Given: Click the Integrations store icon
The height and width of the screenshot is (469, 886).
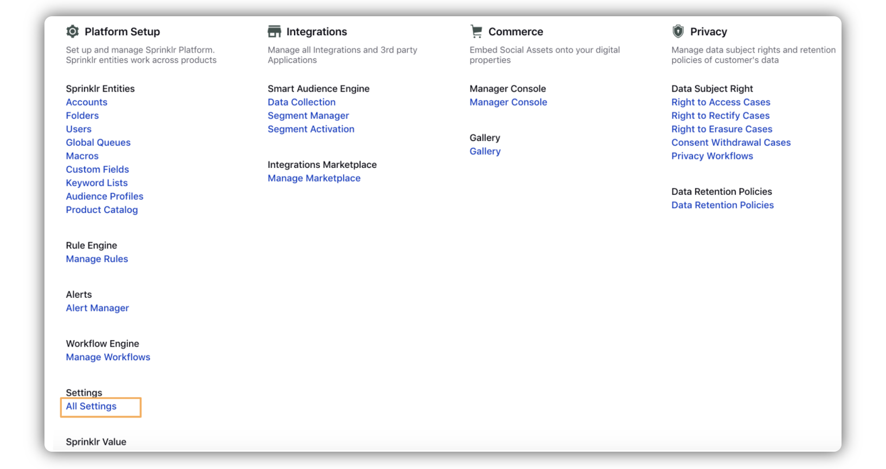Looking at the screenshot, I should pos(274,31).
